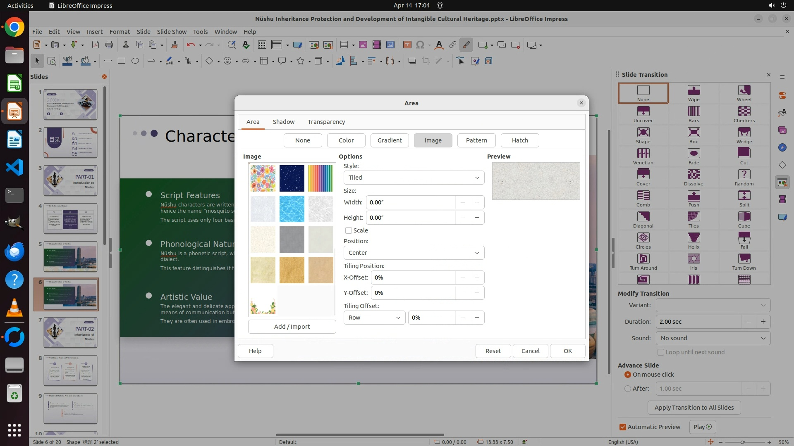
Task: Pick the Venetian transition icon
Action: click(643, 154)
